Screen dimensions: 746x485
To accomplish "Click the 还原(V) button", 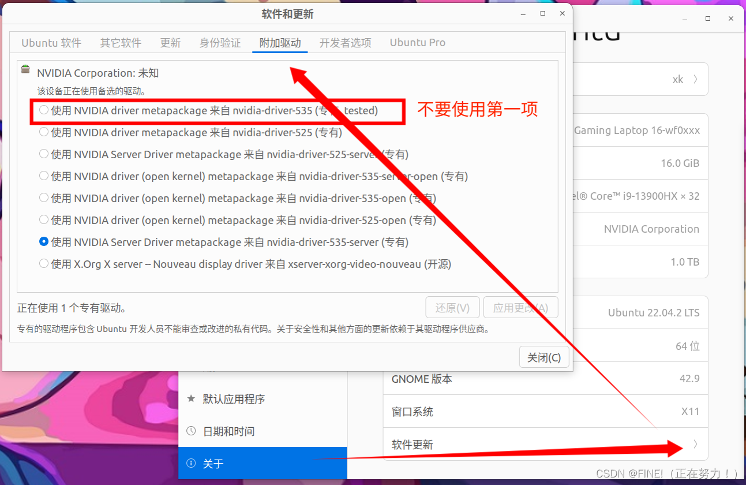I will [x=452, y=308].
